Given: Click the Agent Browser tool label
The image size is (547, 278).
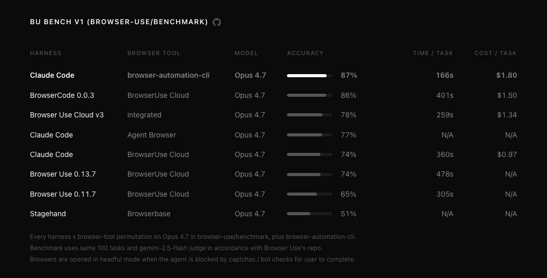Looking at the screenshot, I should tap(152, 135).
